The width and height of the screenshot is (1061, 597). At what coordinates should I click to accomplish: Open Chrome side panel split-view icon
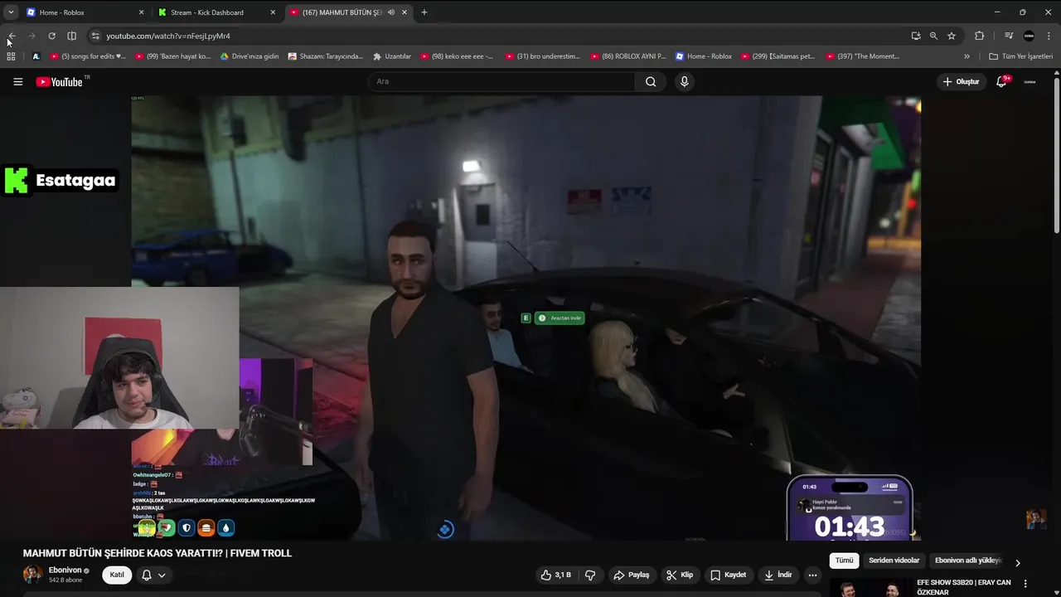pos(71,36)
